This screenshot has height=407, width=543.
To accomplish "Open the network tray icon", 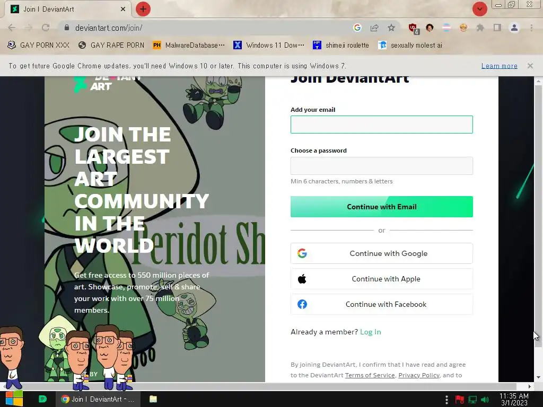I will click(x=472, y=400).
